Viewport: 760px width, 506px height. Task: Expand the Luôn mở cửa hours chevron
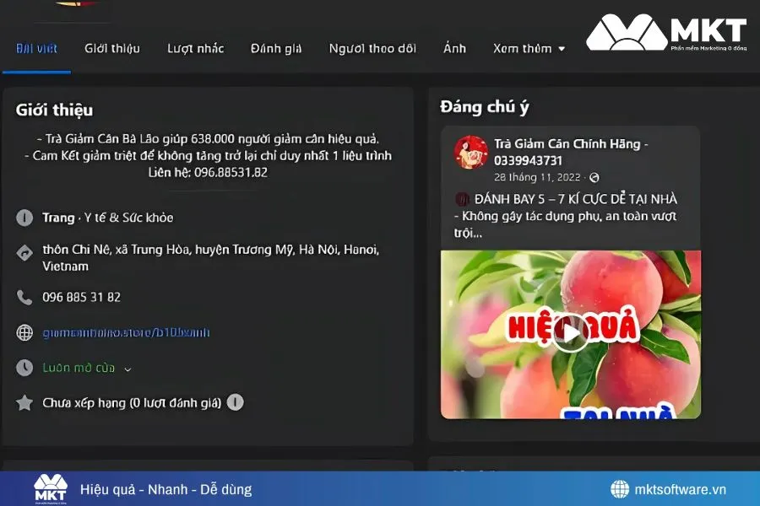pyautogui.click(x=127, y=369)
